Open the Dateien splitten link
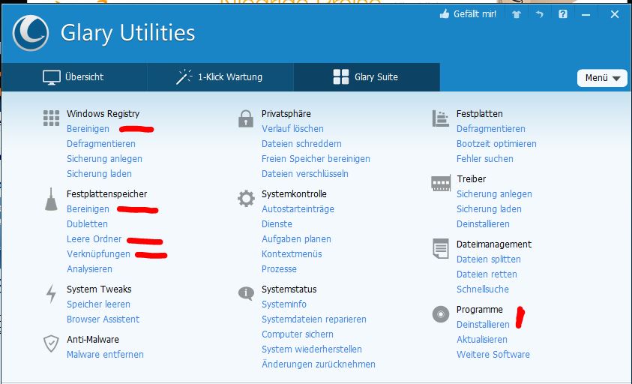 coord(489,259)
